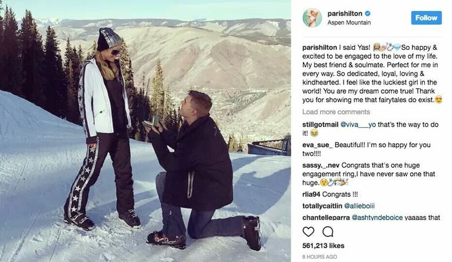This screenshot has width=452, height=262.
Task: Open the @allieboiii mention
Action: 360,206
